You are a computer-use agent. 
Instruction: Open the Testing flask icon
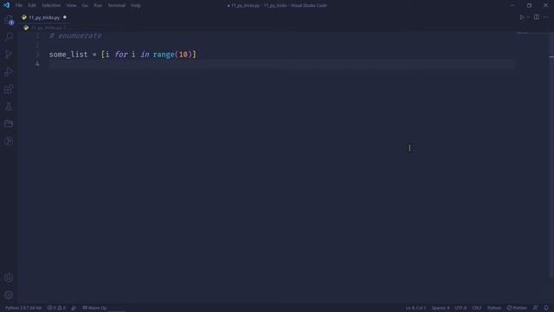9,107
